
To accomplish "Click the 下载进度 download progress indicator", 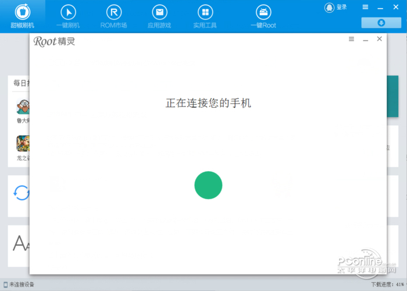I will point(386,285).
